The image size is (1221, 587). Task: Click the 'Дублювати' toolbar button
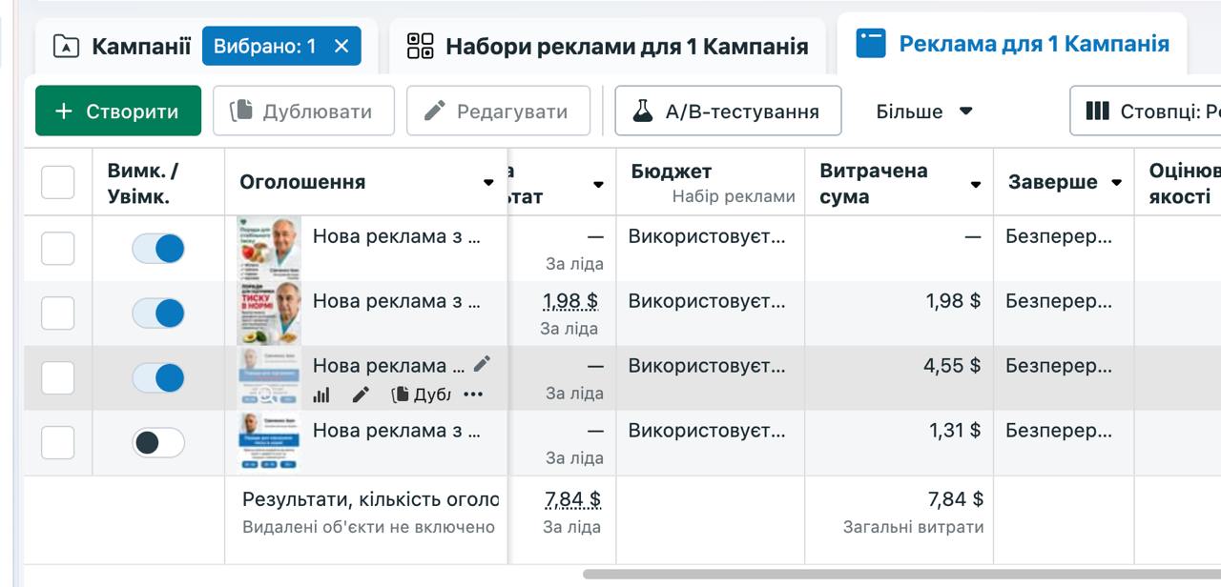(x=303, y=111)
